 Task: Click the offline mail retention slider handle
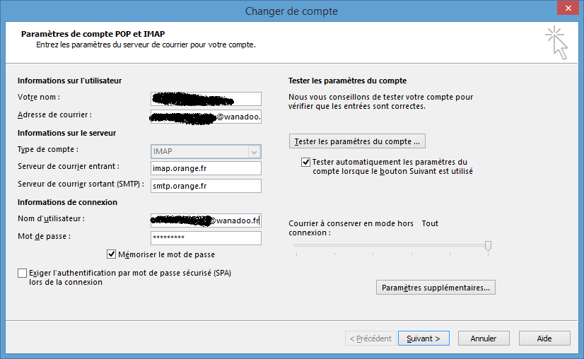click(x=488, y=245)
